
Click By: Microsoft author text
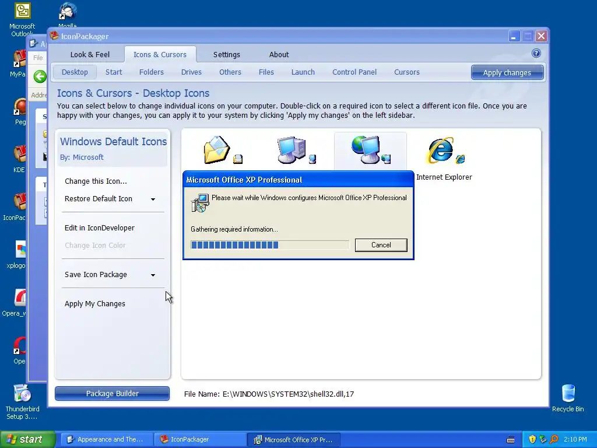point(82,157)
